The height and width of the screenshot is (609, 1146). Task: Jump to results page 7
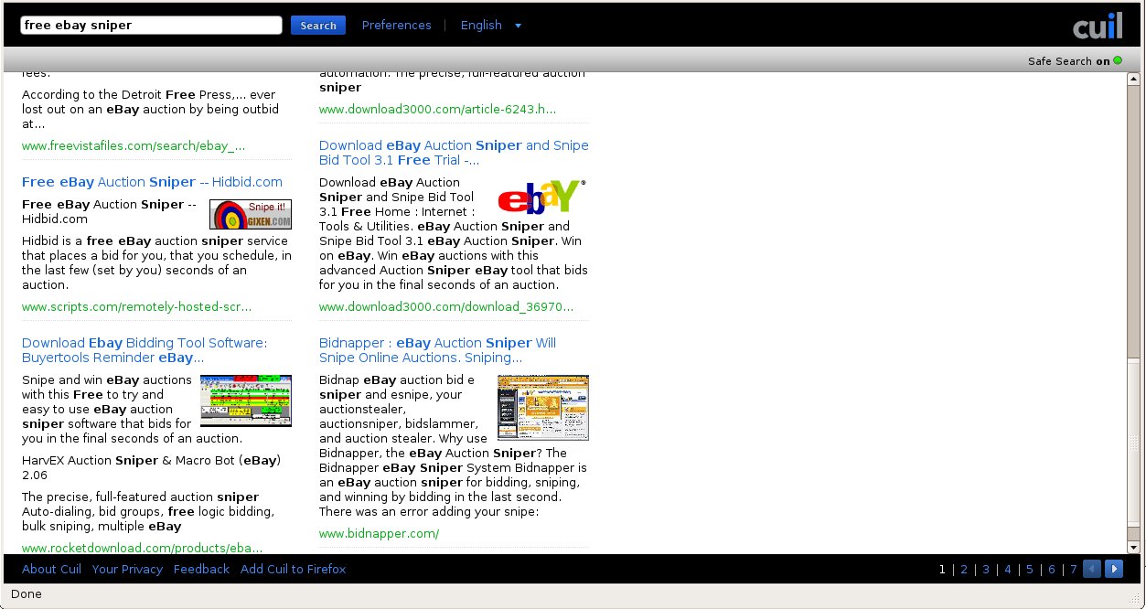(x=1074, y=569)
